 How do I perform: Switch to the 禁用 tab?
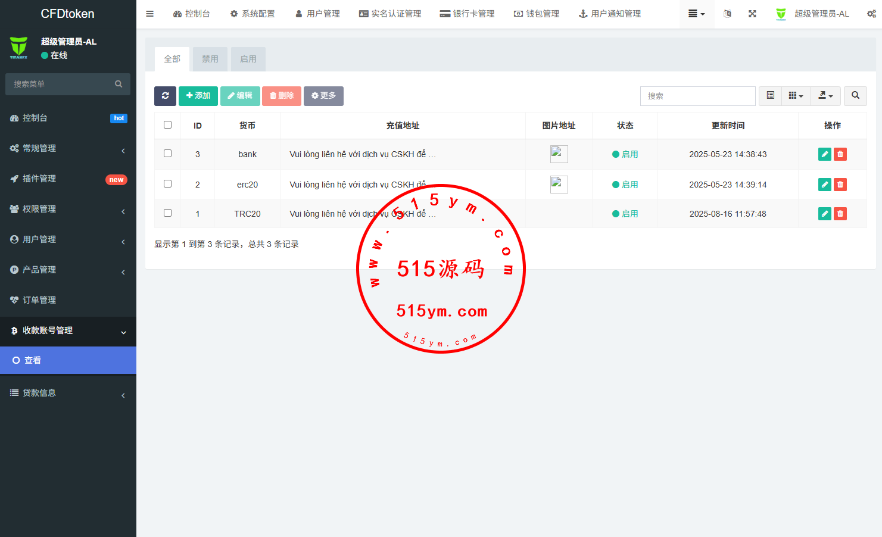(210, 59)
